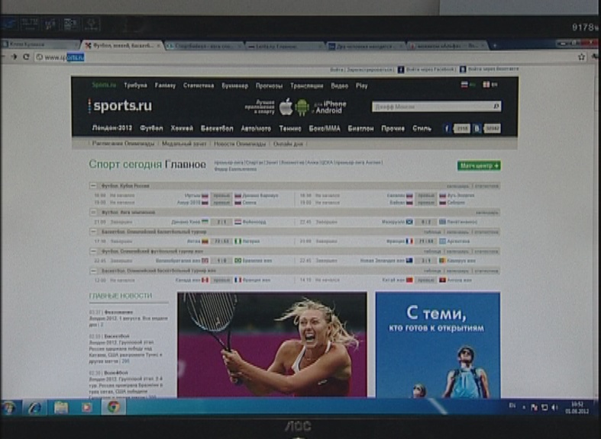Image resolution: width=601 pixels, height=439 pixels.
Task: Click the green Android robot icon
Action: (302, 107)
